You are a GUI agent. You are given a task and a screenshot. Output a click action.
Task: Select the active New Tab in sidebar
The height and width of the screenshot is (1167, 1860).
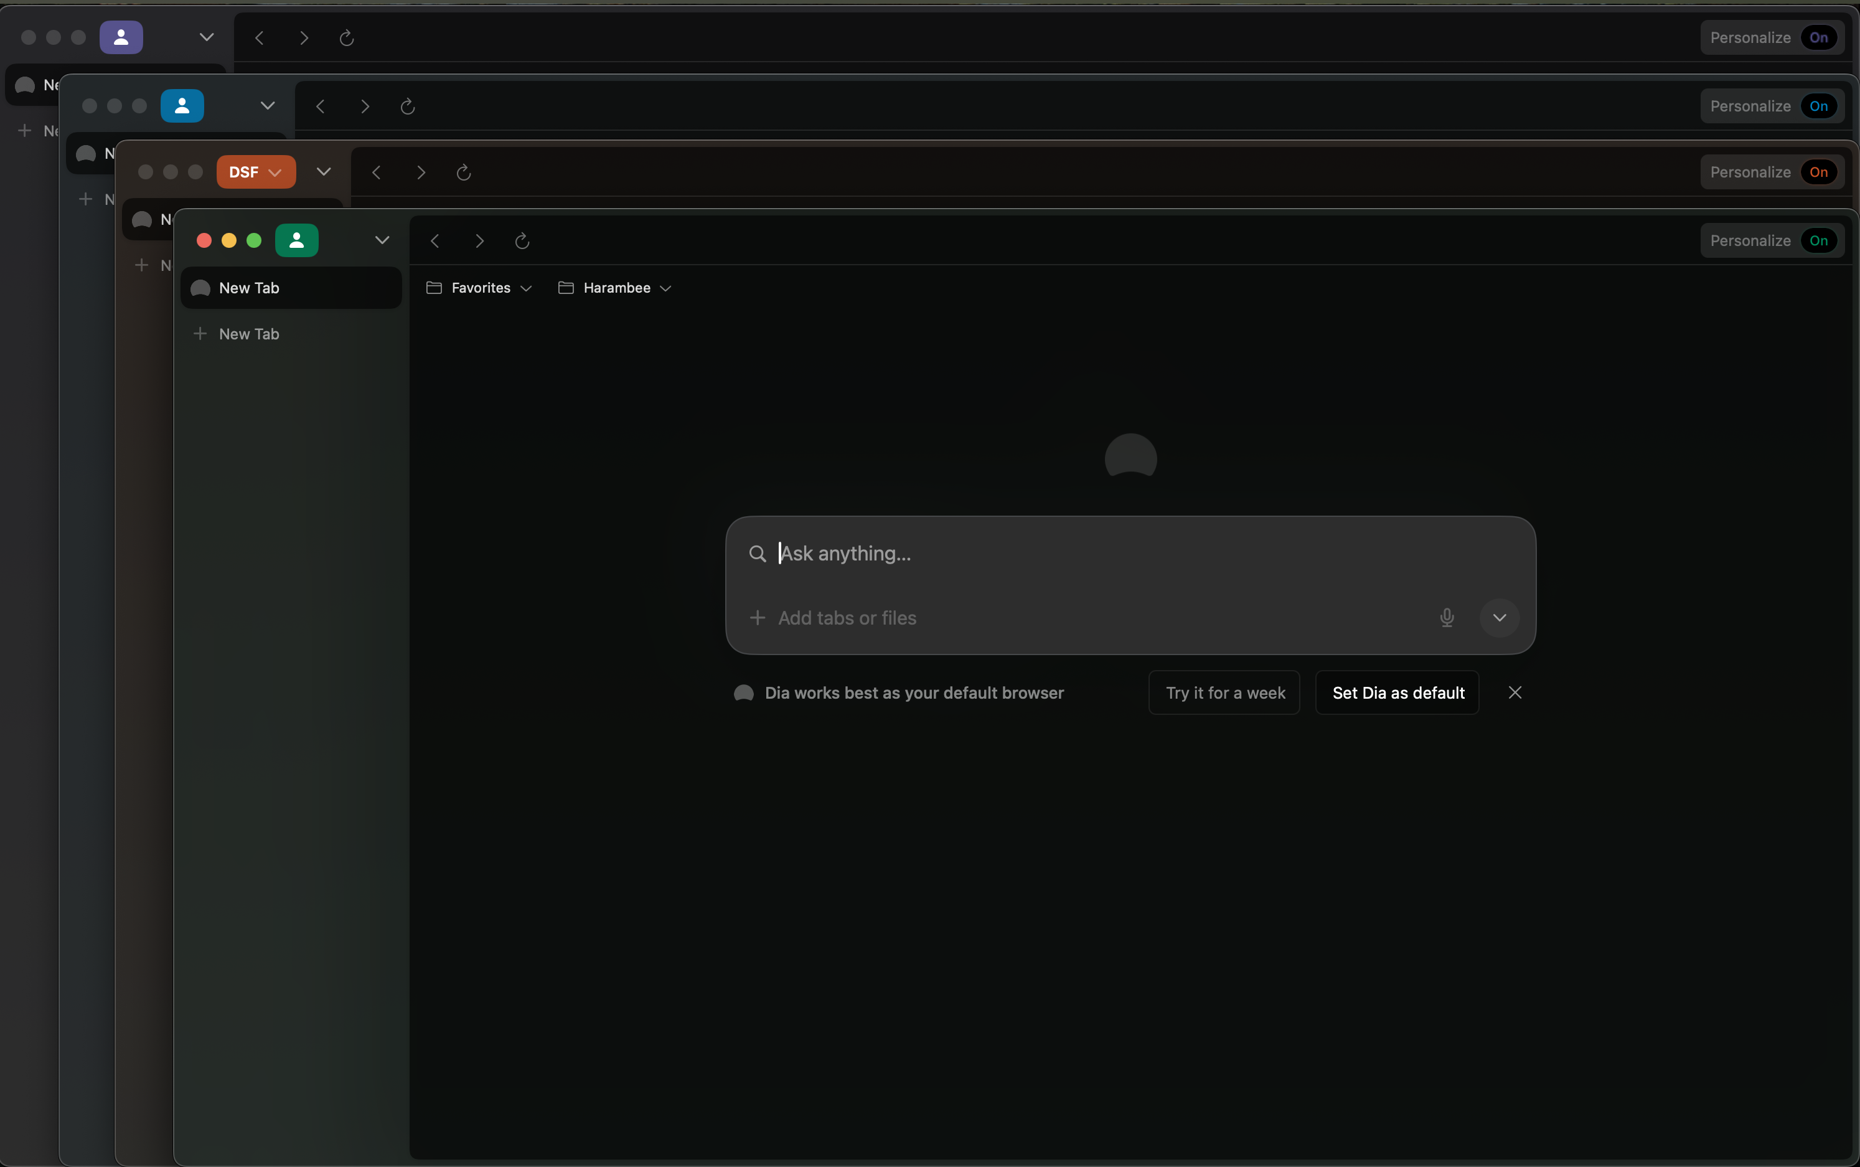point(291,288)
